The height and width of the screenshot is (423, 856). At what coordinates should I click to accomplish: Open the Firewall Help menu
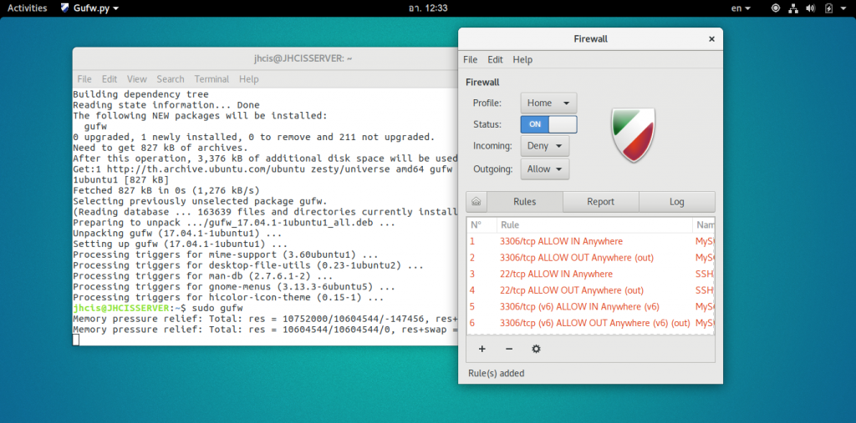[522, 59]
